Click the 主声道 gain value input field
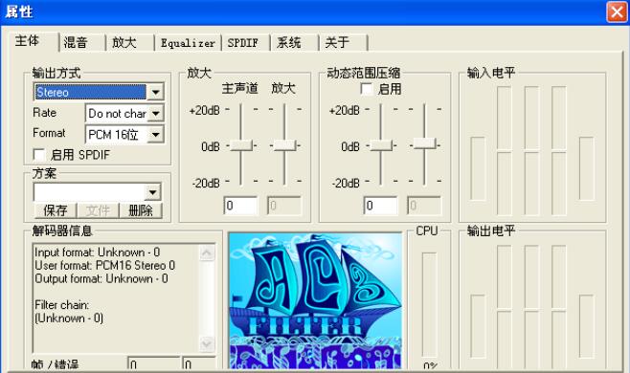Image resolution: width=630 pixels, height=373 pixels. tap(240, 206)
